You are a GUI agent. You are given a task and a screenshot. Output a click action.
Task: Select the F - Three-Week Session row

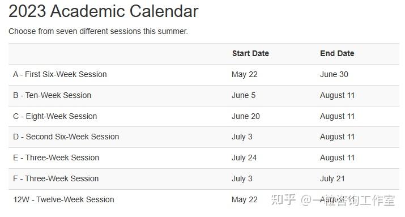pos(204,179)
